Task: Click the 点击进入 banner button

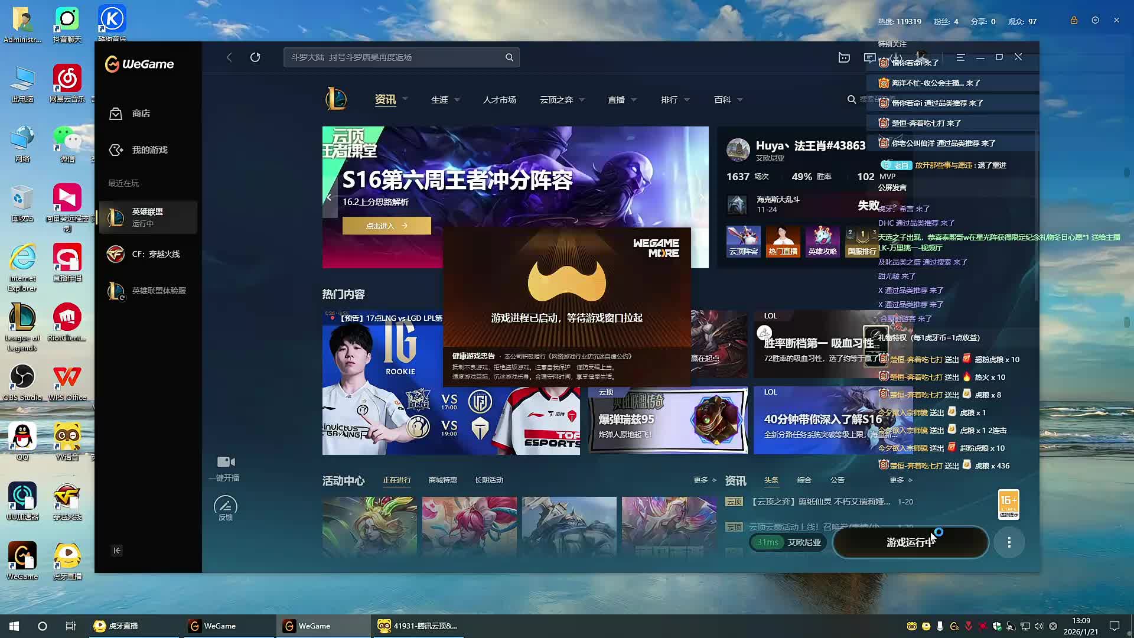Action: click(386, 226)
